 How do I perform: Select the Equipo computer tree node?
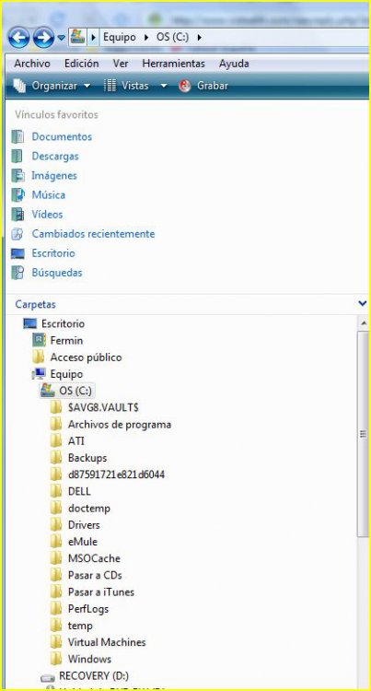pyautogui.click(x=58, y=374)
